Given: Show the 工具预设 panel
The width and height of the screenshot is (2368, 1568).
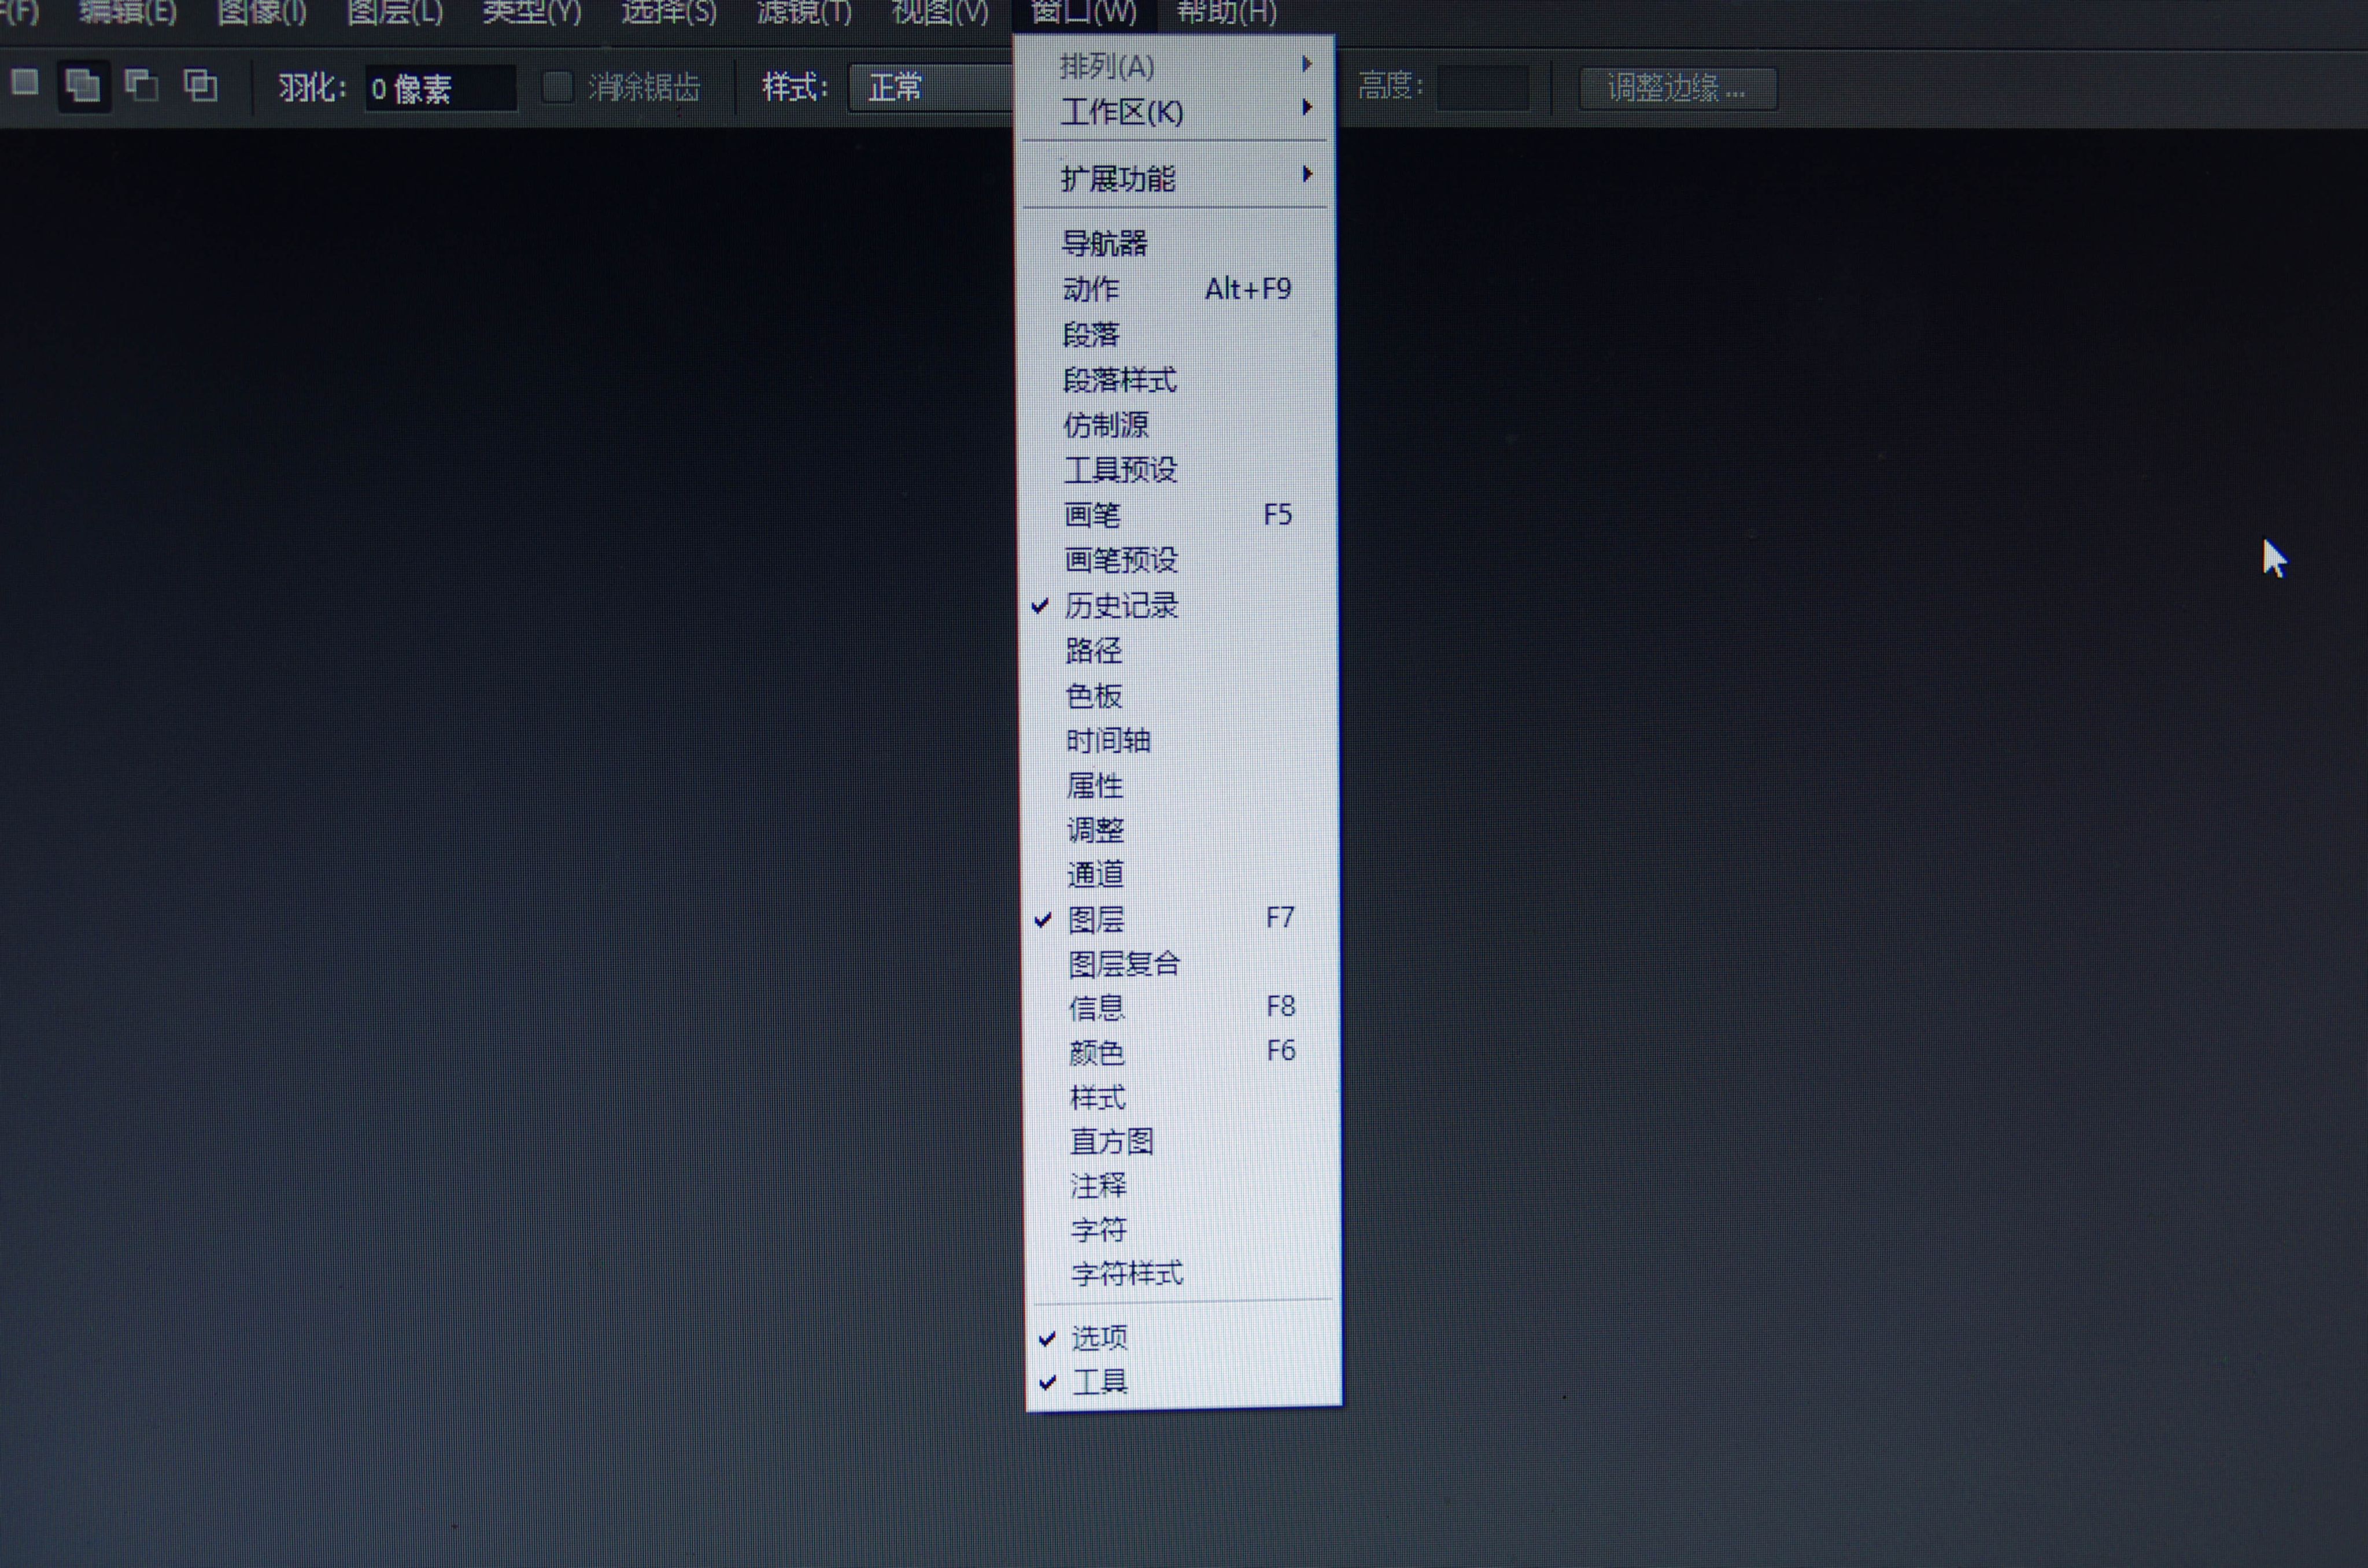Looking at the screenshot, I should [x=1178, y=470].
